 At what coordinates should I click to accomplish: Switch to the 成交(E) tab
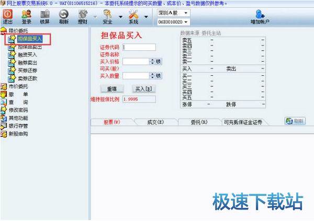155,122
